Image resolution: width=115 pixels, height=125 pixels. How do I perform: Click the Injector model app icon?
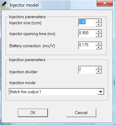click(x=4, y=5)
